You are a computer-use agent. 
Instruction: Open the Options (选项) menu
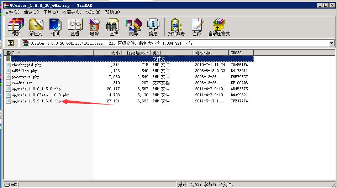click(x=93, y=12)
